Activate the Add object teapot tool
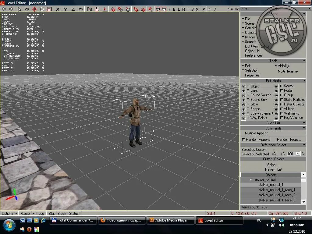 [27, 9]
